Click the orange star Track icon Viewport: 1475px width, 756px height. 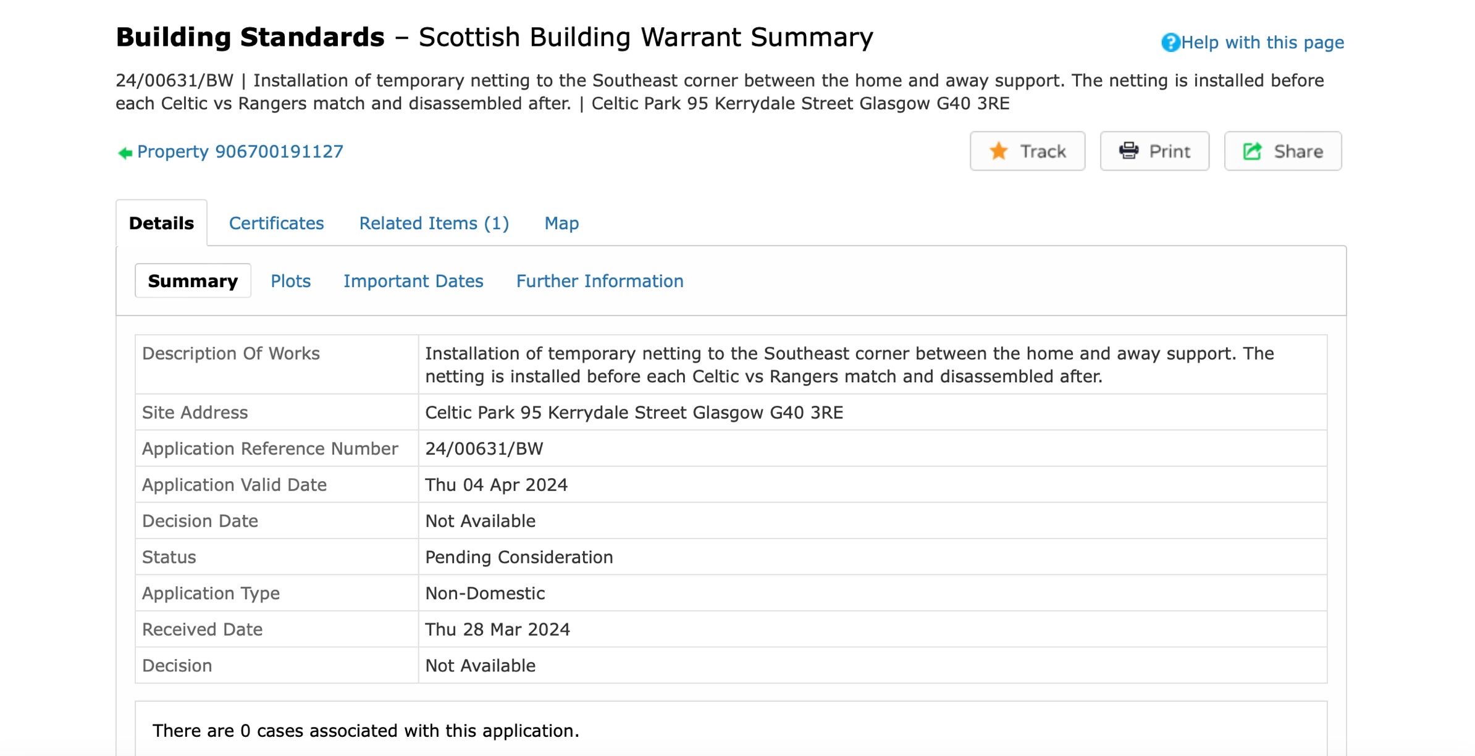(998, 151)
